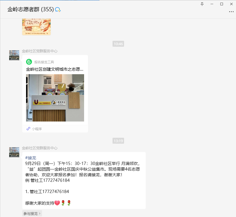Click the chat bubble icon beside group name

pyautogui.click(x=58, y=10)
